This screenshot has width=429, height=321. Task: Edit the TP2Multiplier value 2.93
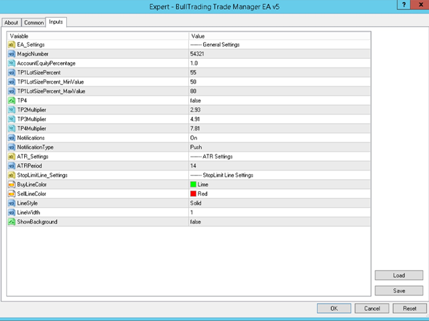[x=280, y=110]
